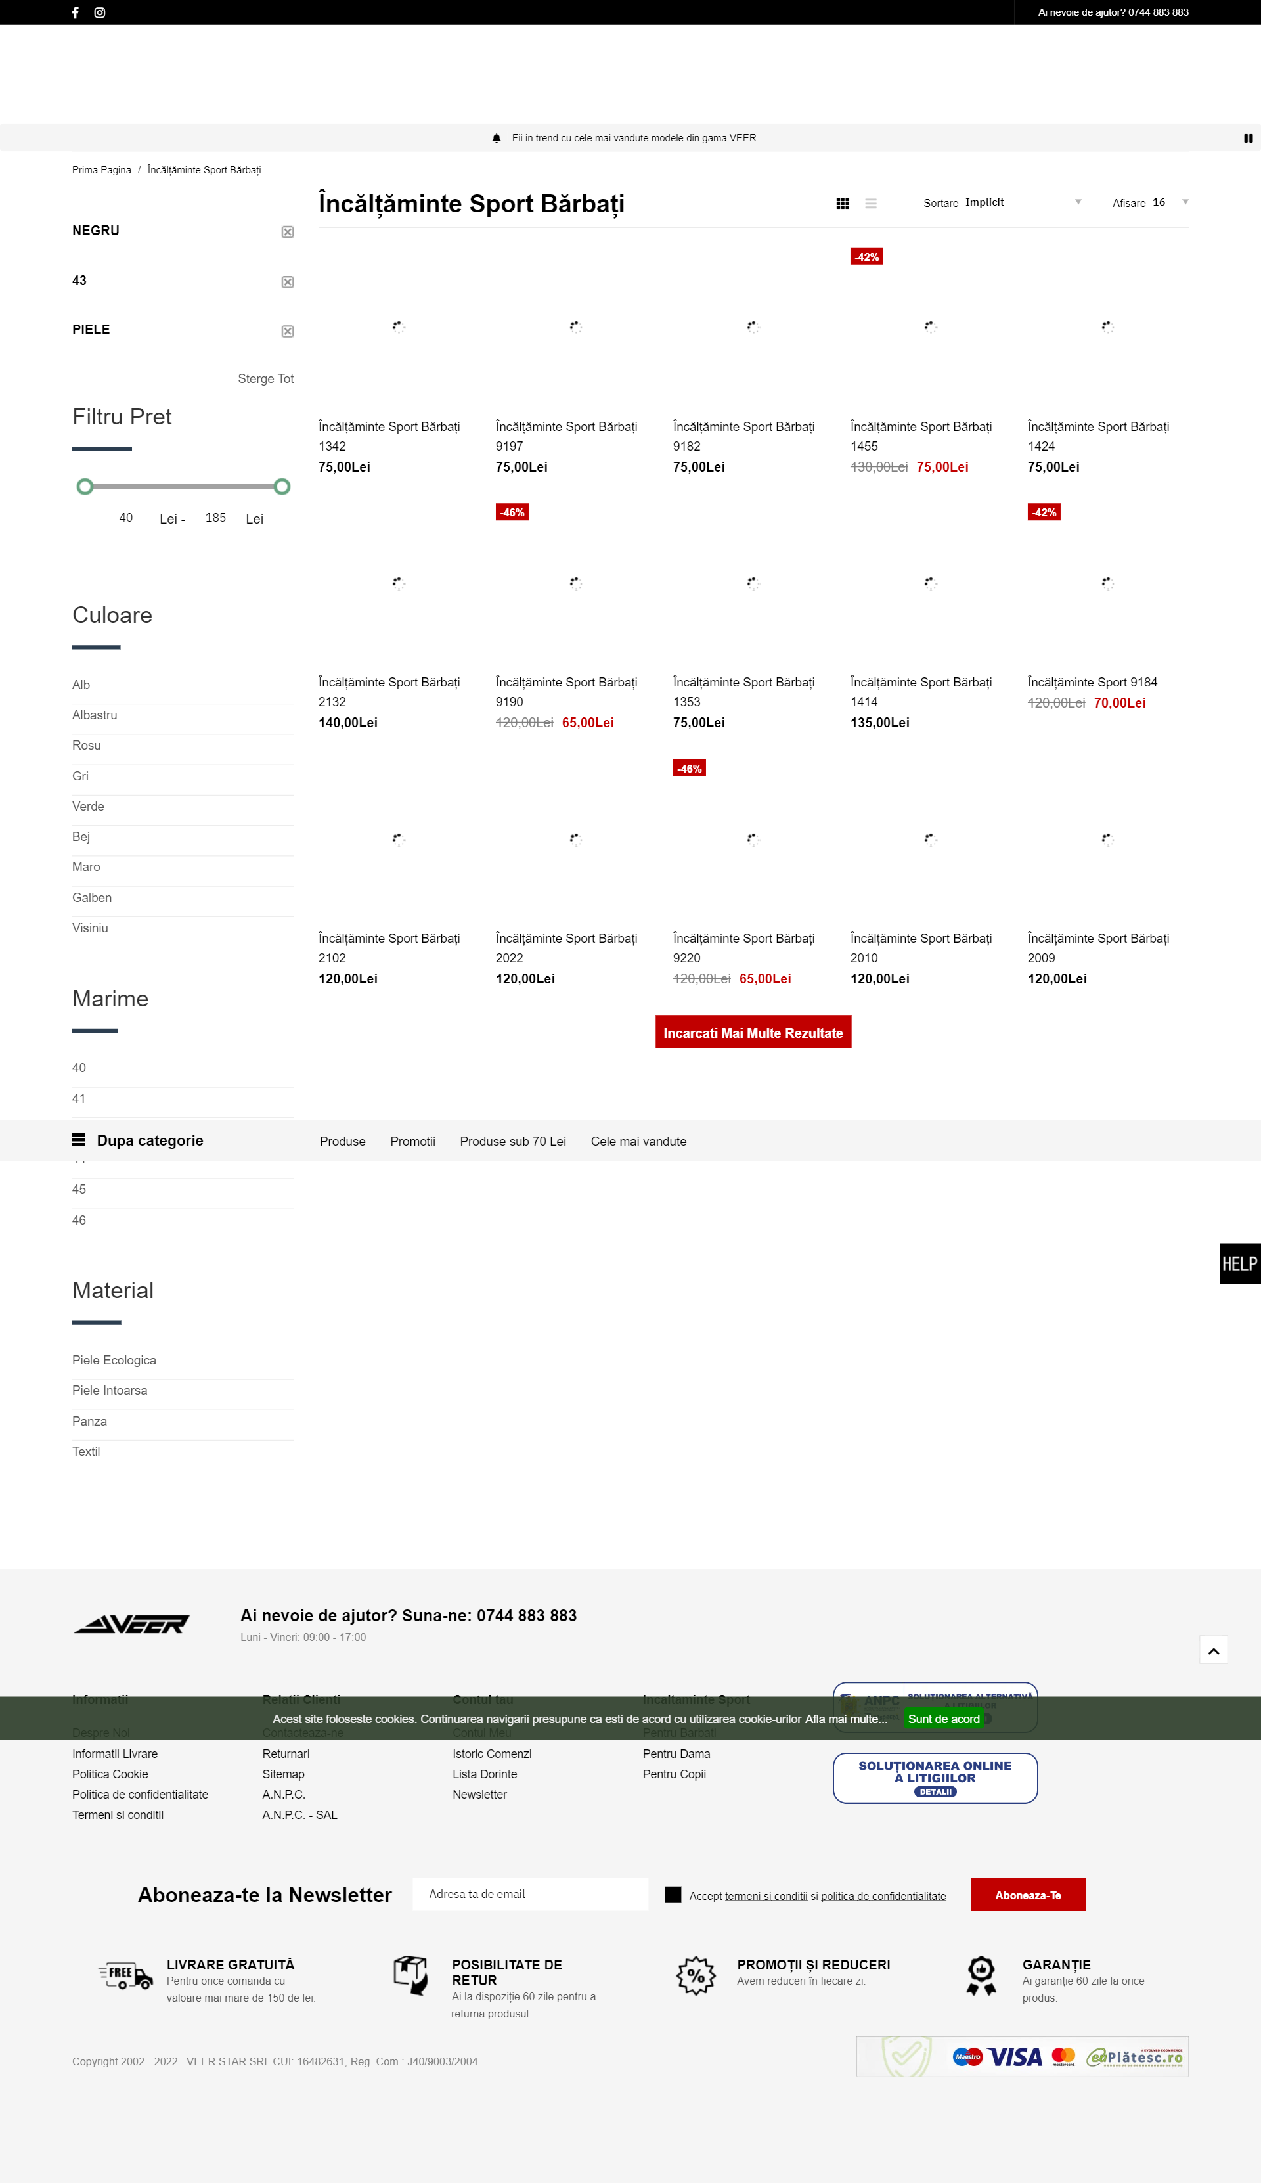Viewport: 1261px width, 2183px height.
Task: Click Sterge Tot to clear filters
Action: pos(266,378)
